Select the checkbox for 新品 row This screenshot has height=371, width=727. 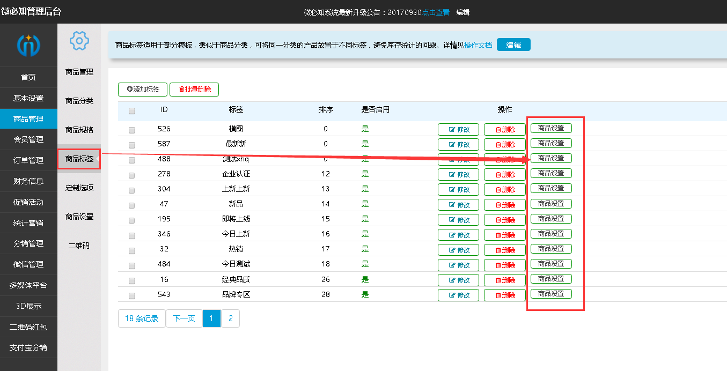coord(132,205)
